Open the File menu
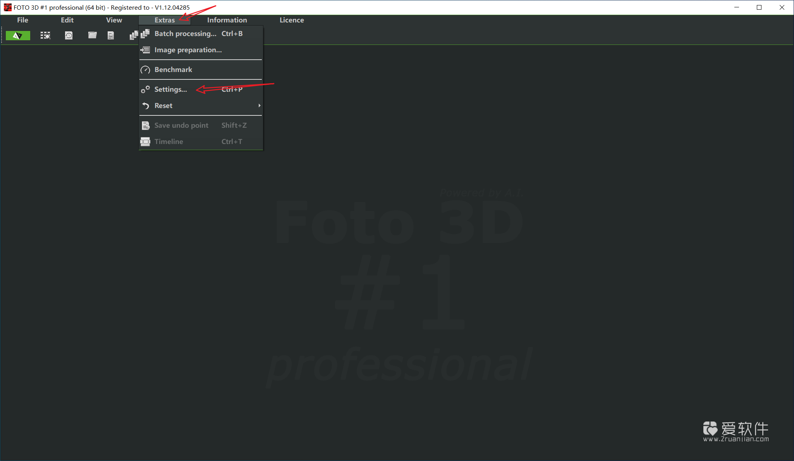Viewport: 794px width, 461px height. coord(22,20)
